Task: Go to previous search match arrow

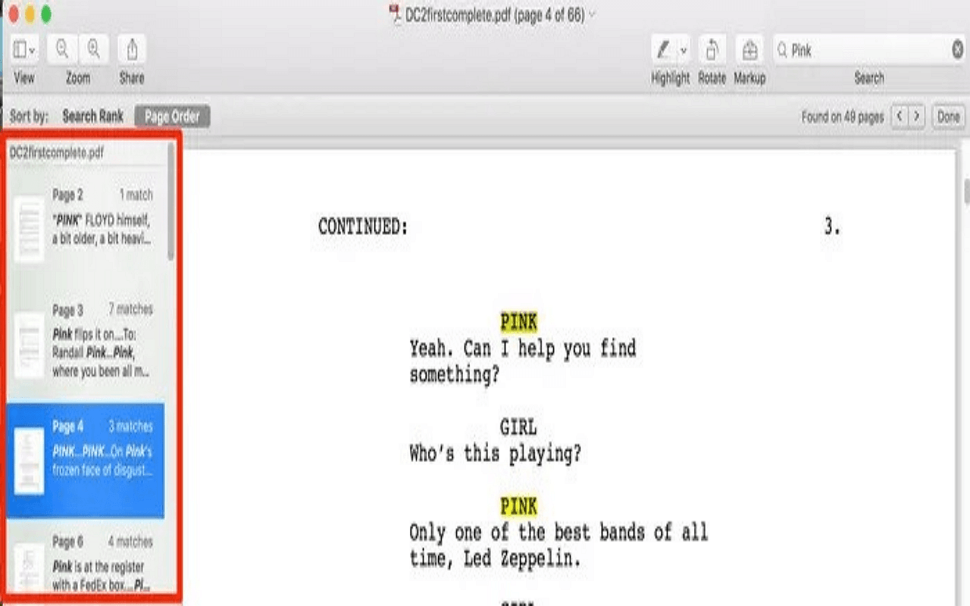Action: point(900,117)
